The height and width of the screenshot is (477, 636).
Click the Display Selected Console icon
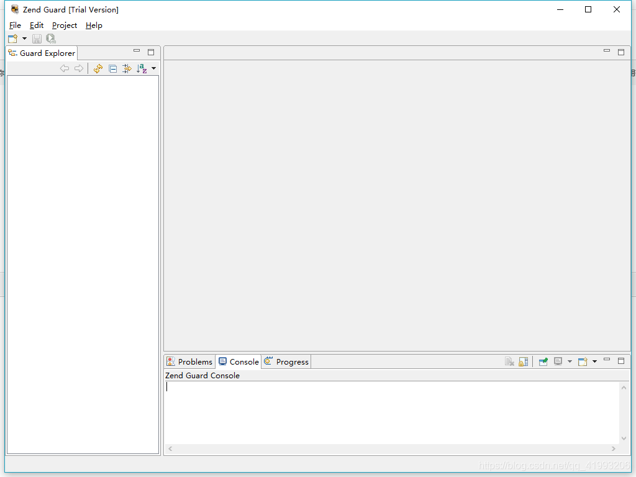point(558,361)
